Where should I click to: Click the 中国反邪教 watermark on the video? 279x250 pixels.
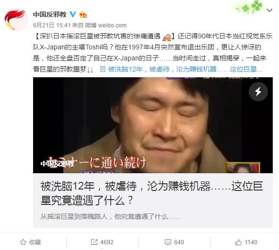(x=57, y=164)
